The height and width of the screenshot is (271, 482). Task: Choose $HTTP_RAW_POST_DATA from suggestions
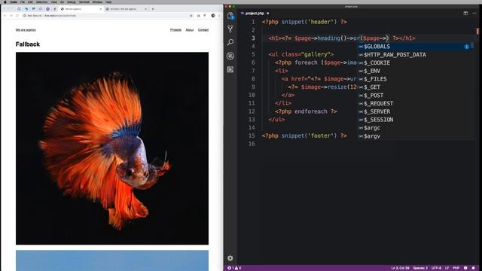pyautogui.click(x=416, y=55)
